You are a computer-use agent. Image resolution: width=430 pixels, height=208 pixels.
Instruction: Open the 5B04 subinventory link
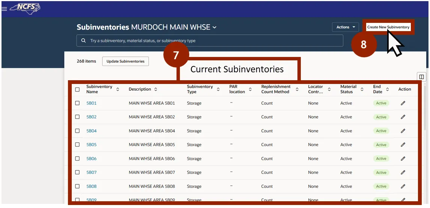91,131
